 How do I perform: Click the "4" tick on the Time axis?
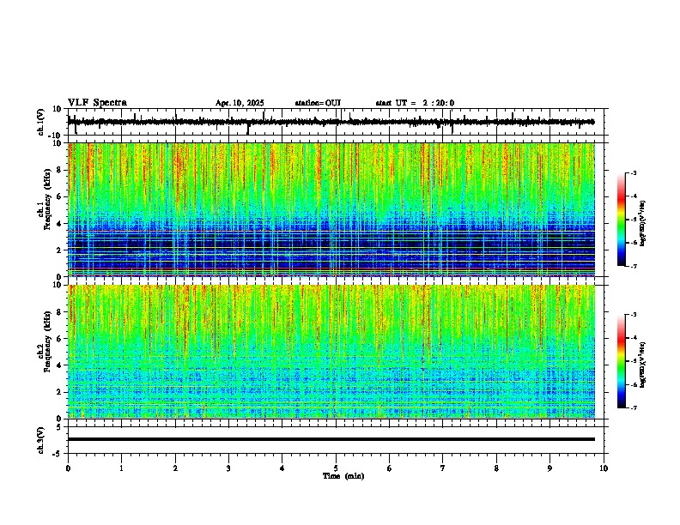282,468
